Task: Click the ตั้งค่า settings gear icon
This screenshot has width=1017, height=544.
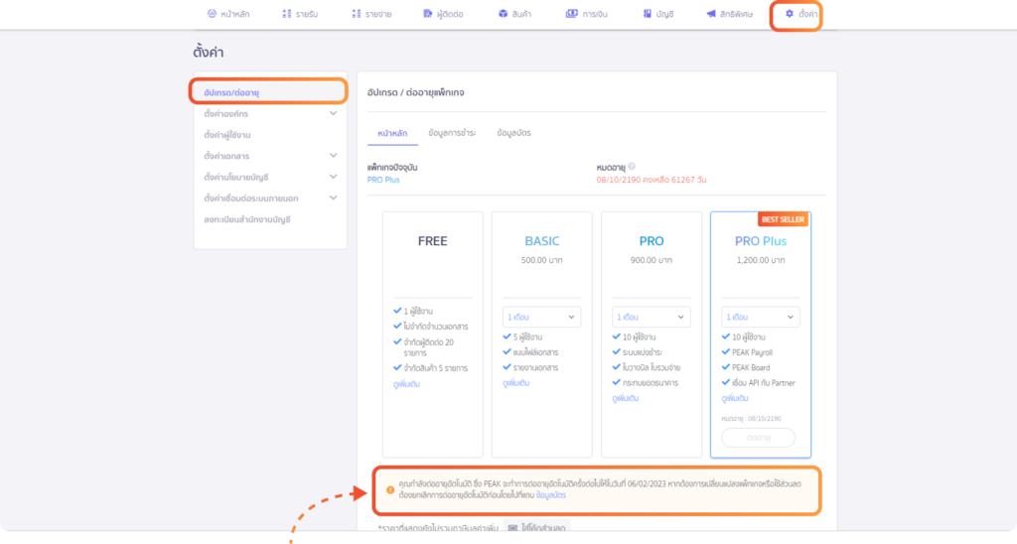Action: click(x=790, y=14)
